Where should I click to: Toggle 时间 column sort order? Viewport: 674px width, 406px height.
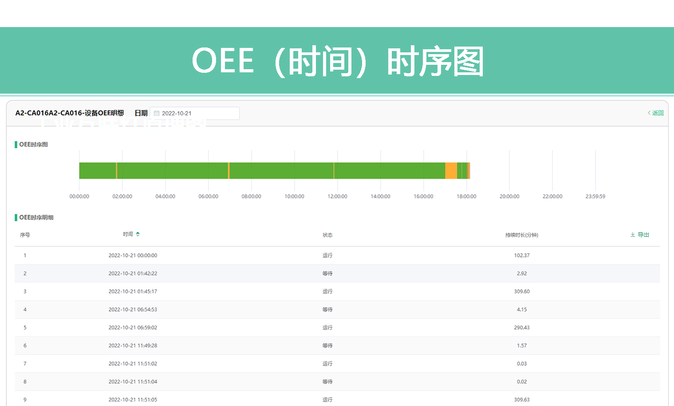[129, 234]
